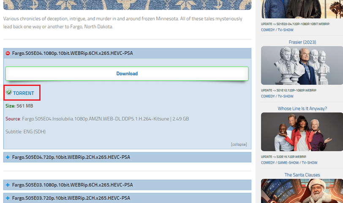Click TV-SHOW category under Frasier update S01E10

[286, 96]
